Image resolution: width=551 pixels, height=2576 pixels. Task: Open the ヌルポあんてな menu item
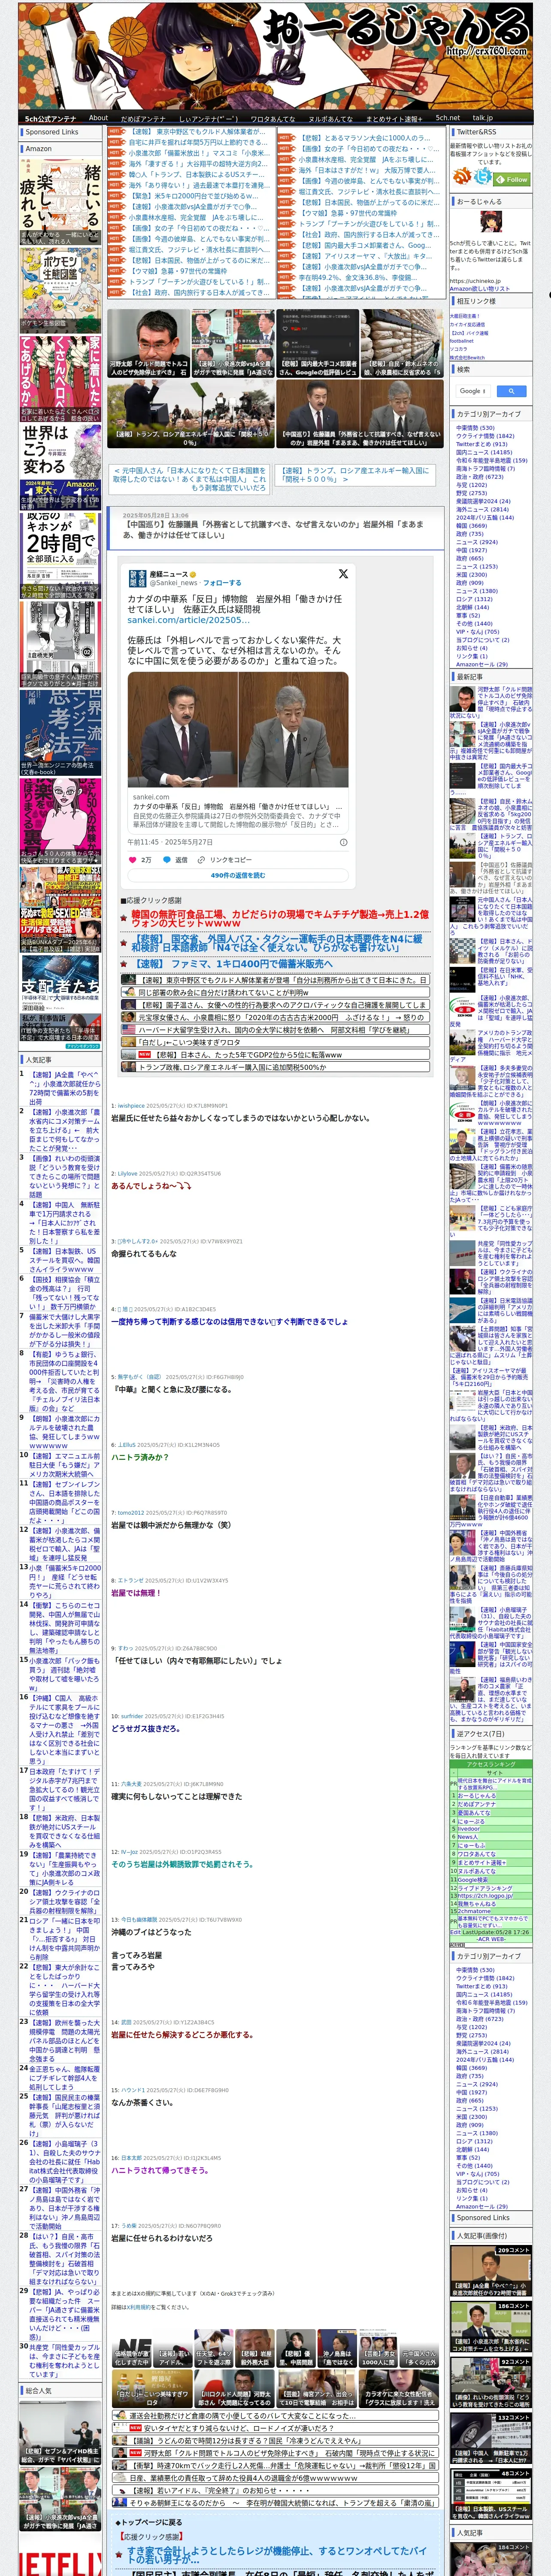[x=330, y=118]
